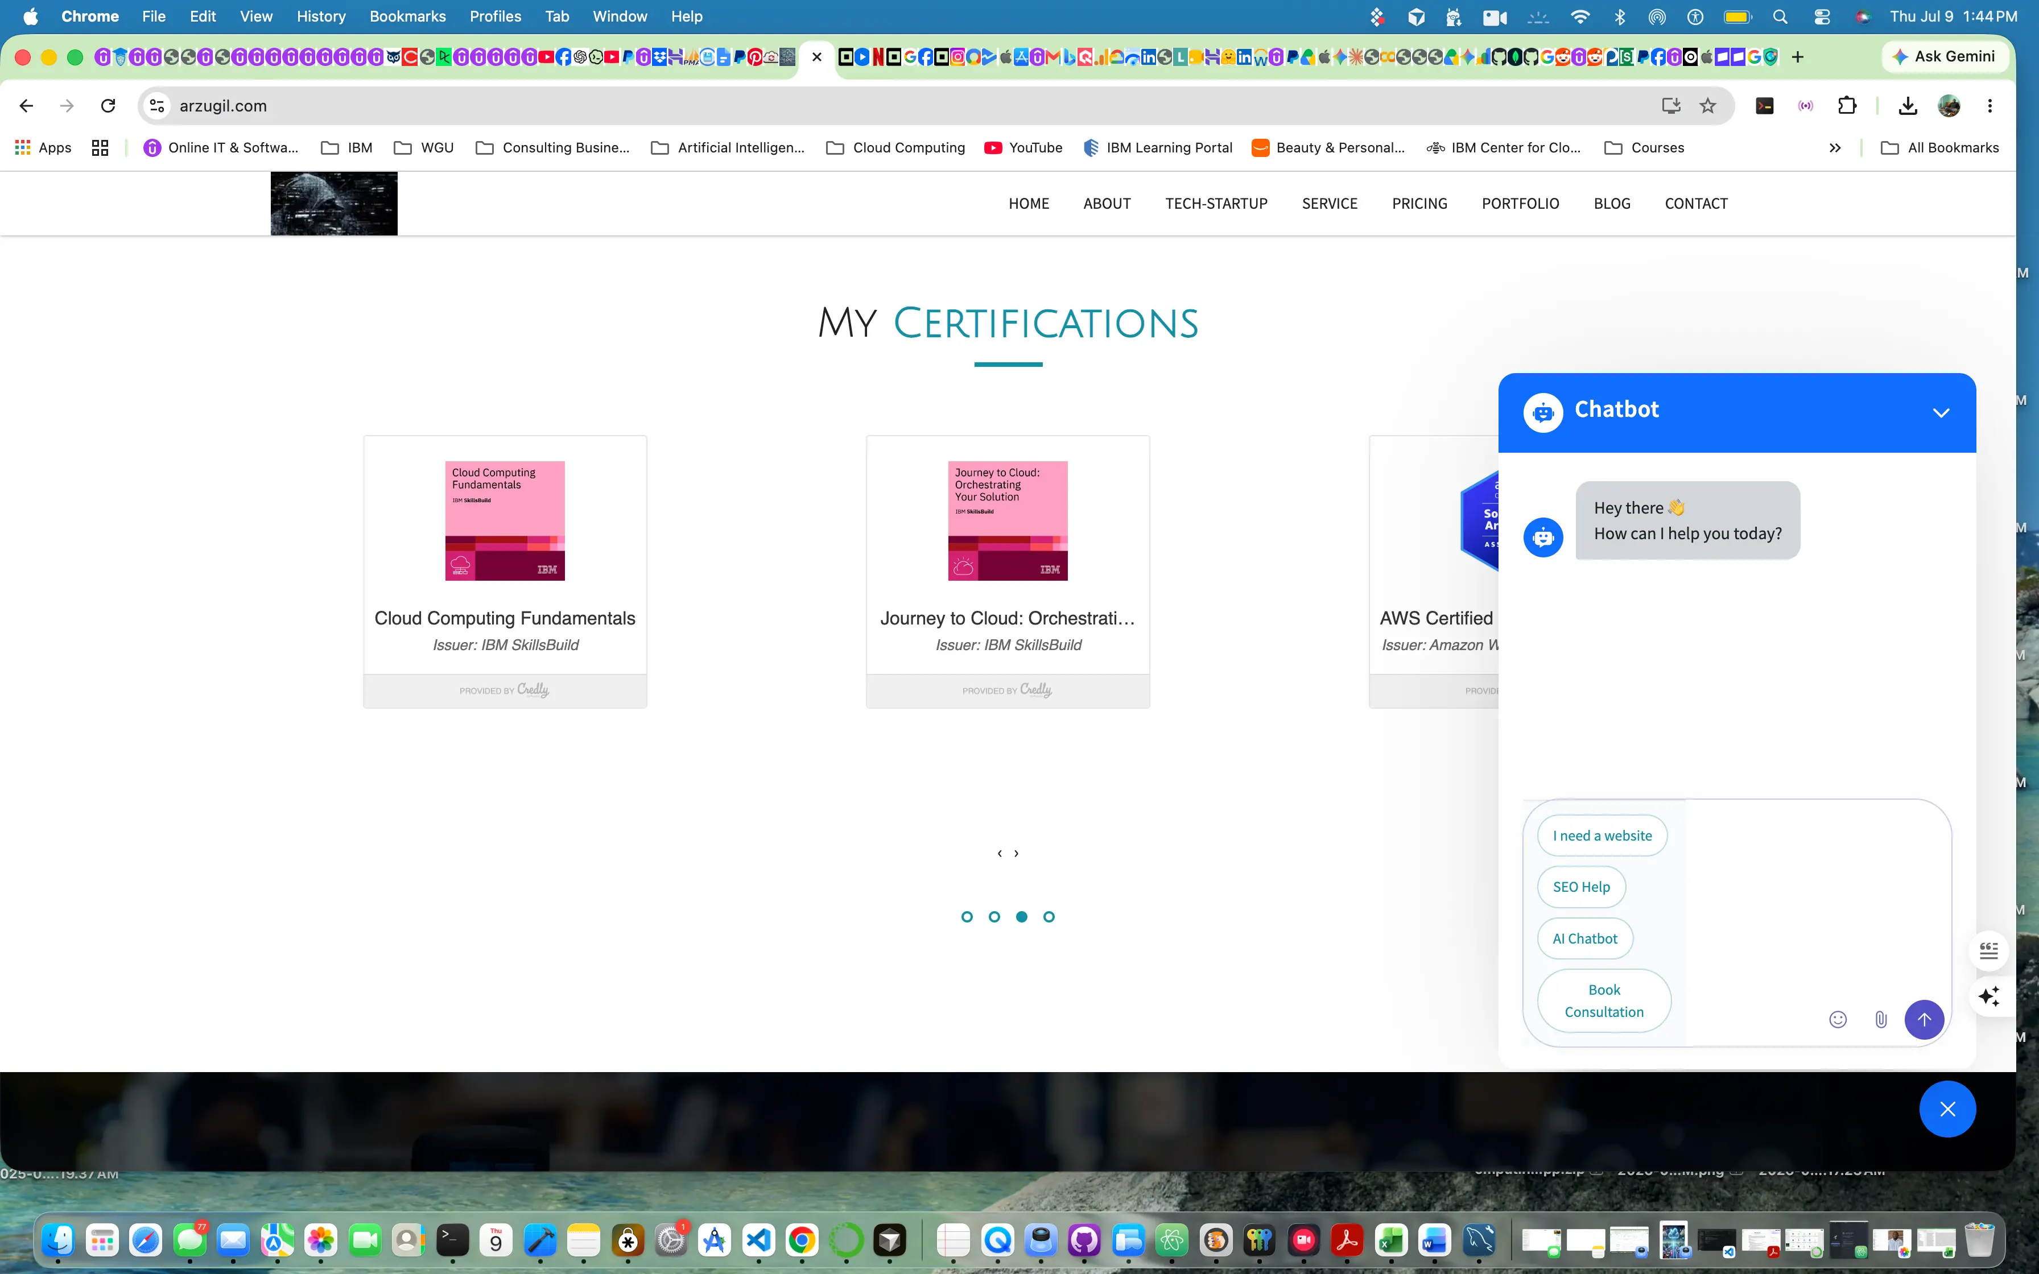2039x1274 pixels.
Task: Close the chatbot with the round X button
Action: (1947, 1109)
